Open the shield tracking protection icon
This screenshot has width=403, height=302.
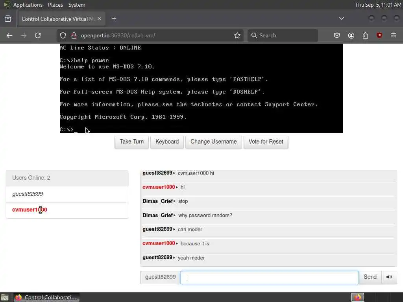point(63,35)
